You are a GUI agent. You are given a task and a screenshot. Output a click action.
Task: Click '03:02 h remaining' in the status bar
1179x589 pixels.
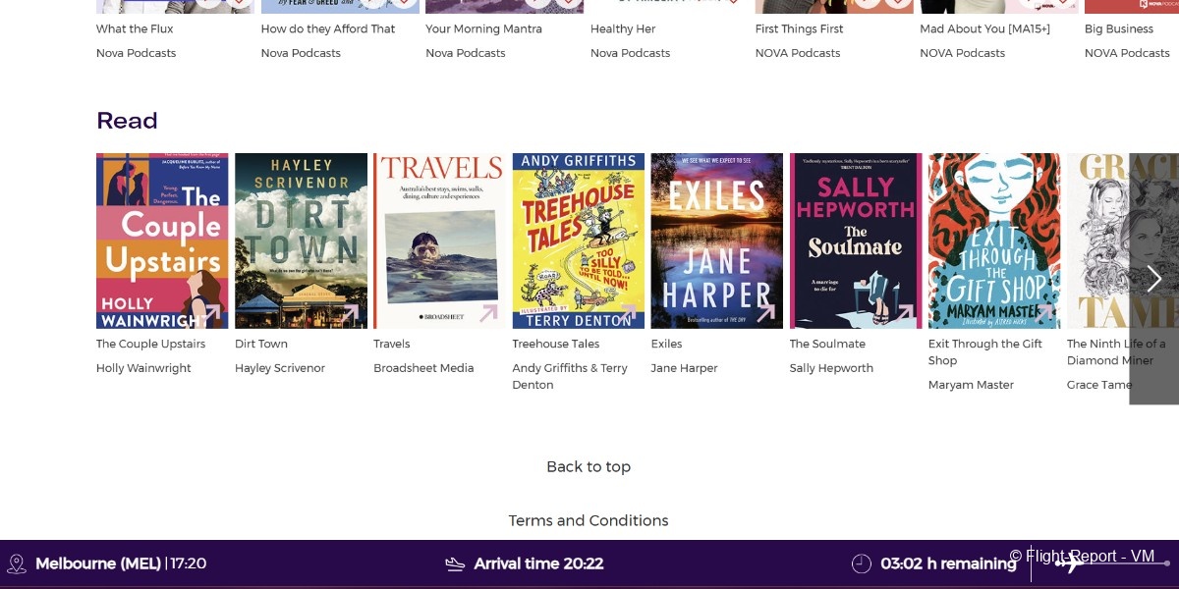948,563
